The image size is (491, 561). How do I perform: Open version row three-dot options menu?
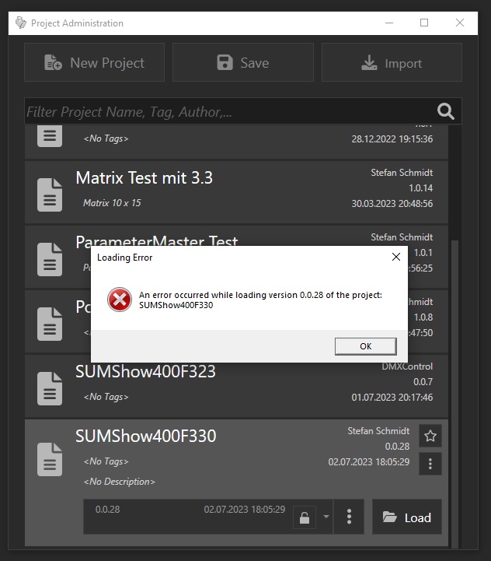[350, 517]
